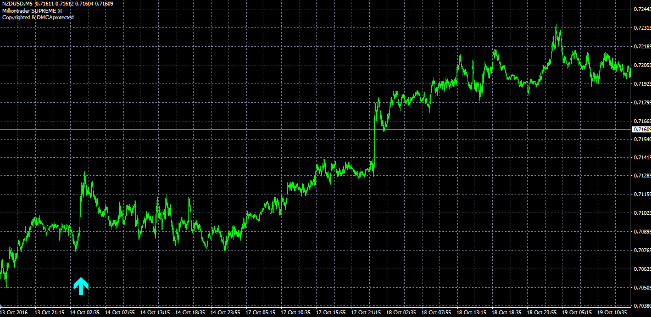Click the chart shift triangle at bottom-left corner

[x=1, y=306]
